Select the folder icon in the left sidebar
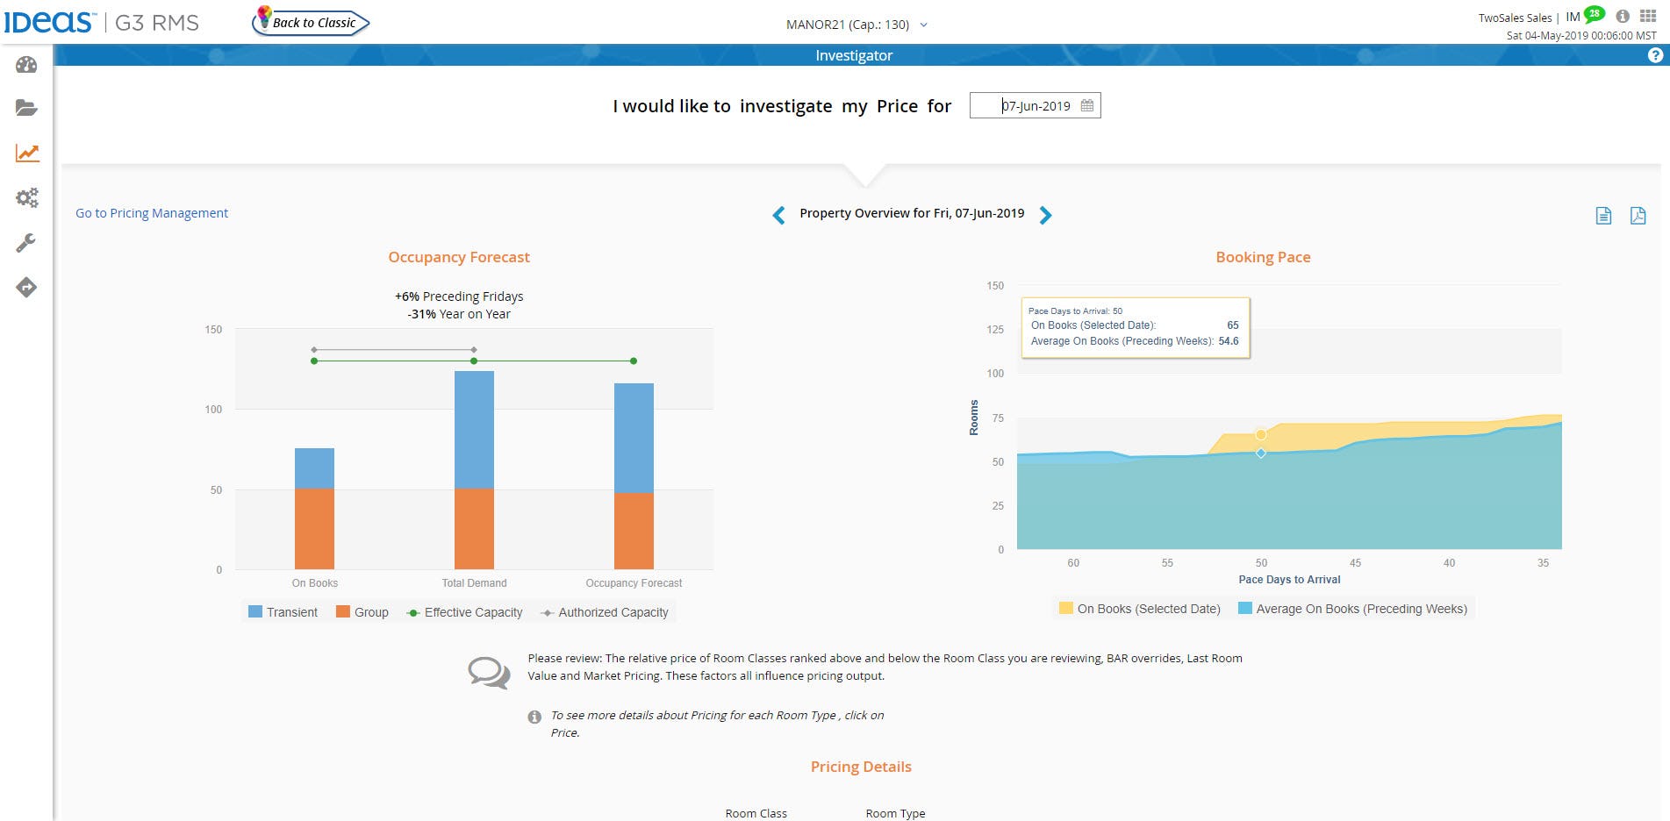1670x821 pixels. (26, 108)
